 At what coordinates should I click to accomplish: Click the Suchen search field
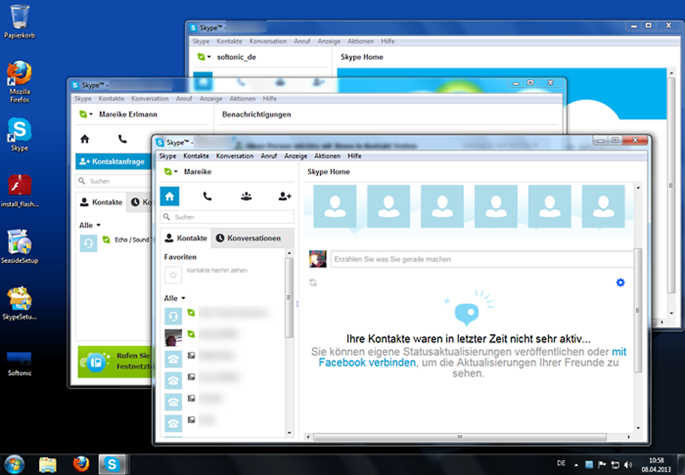tap(227, 217)
